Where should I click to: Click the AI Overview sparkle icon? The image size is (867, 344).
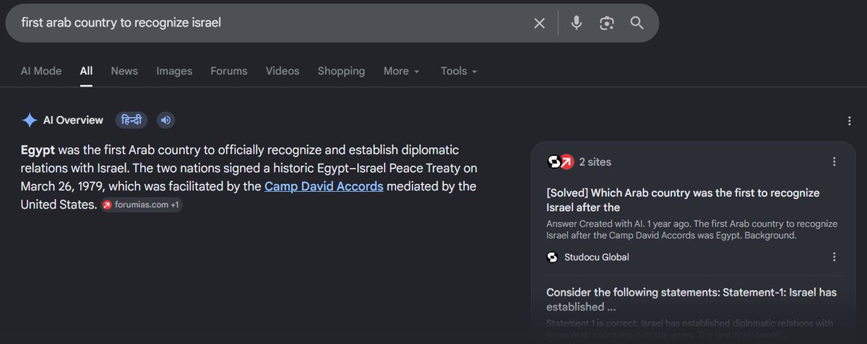pos(29,120)
